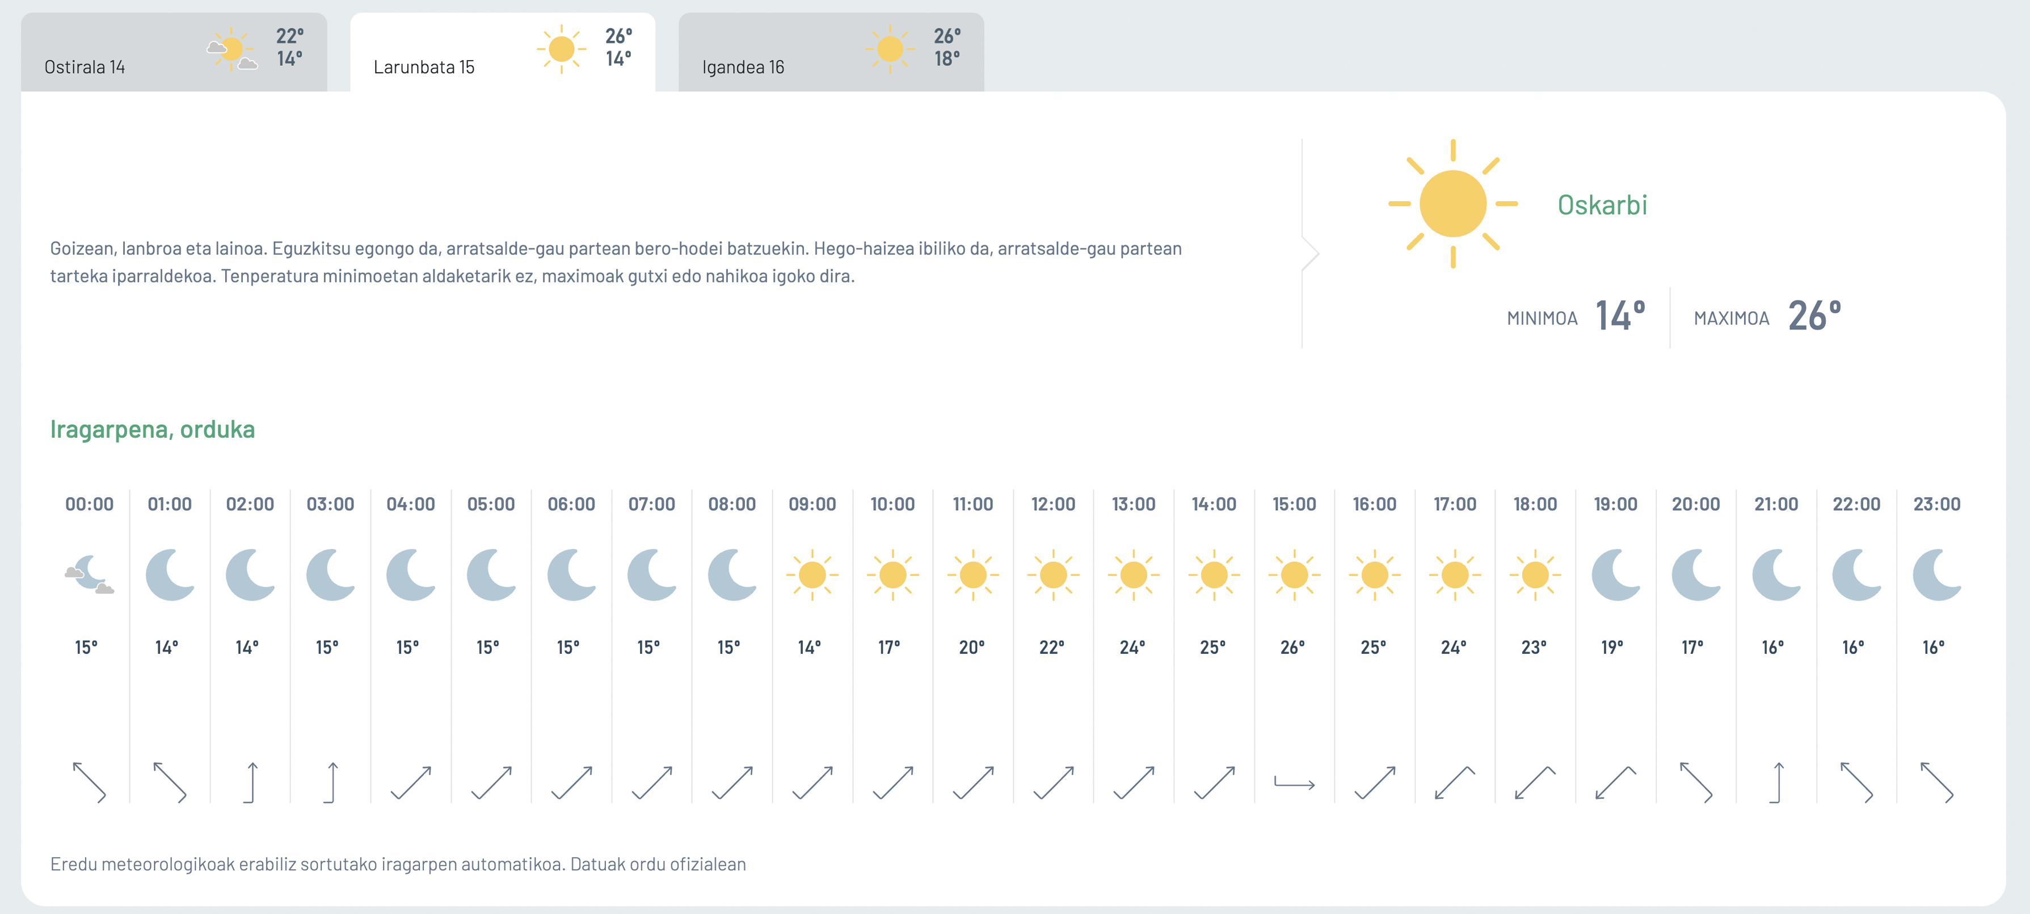
Task: Click the 20:00 hour label
Action: pos(1696,504)
